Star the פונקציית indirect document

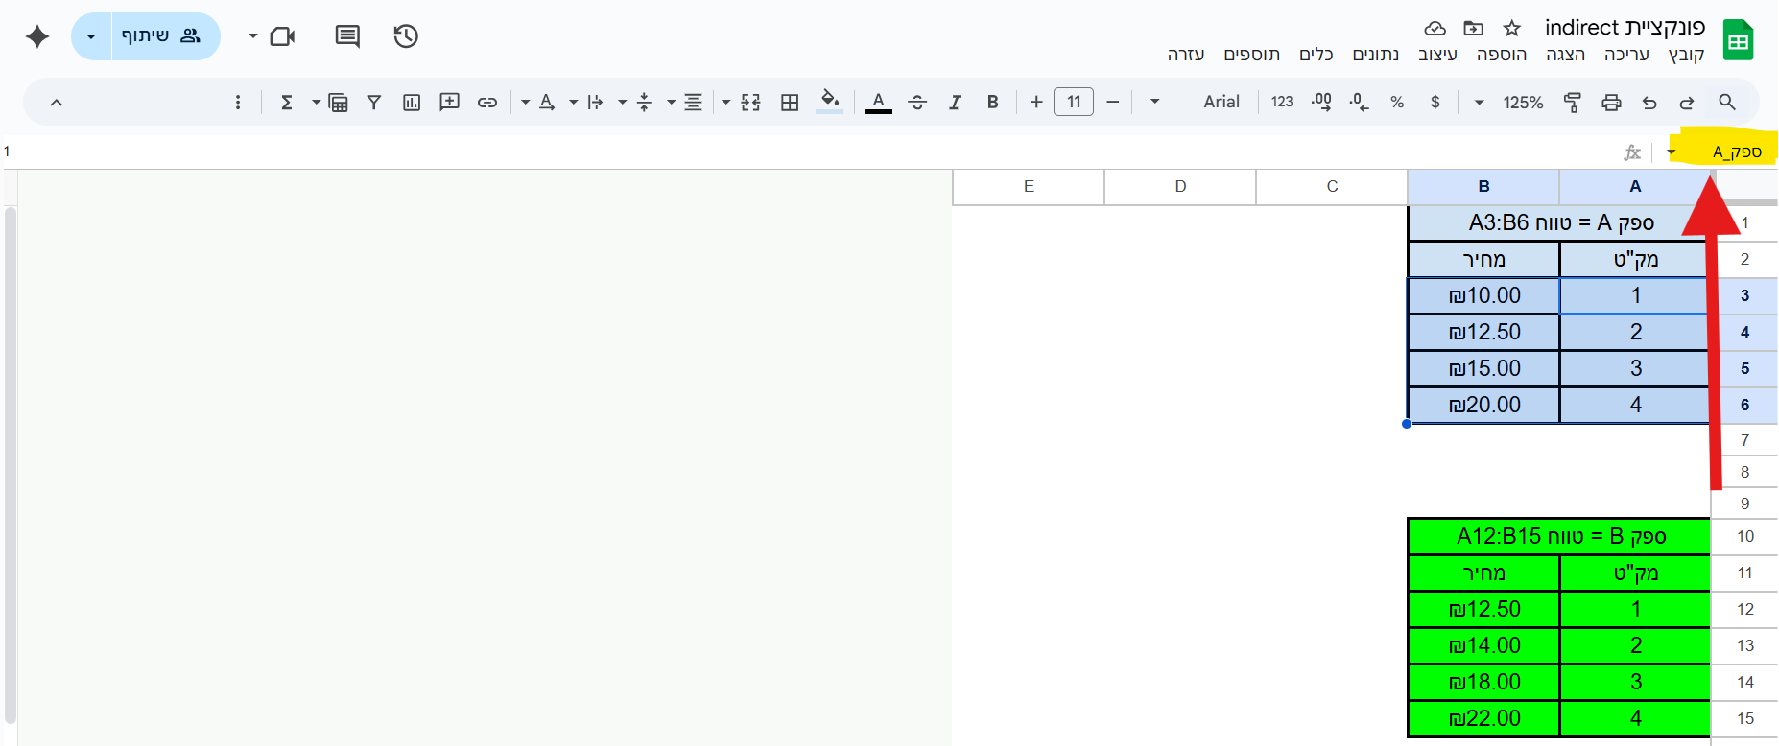1512,28
